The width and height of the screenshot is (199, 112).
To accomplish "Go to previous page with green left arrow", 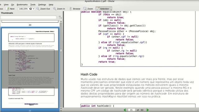I will click(x=125, y=110).
